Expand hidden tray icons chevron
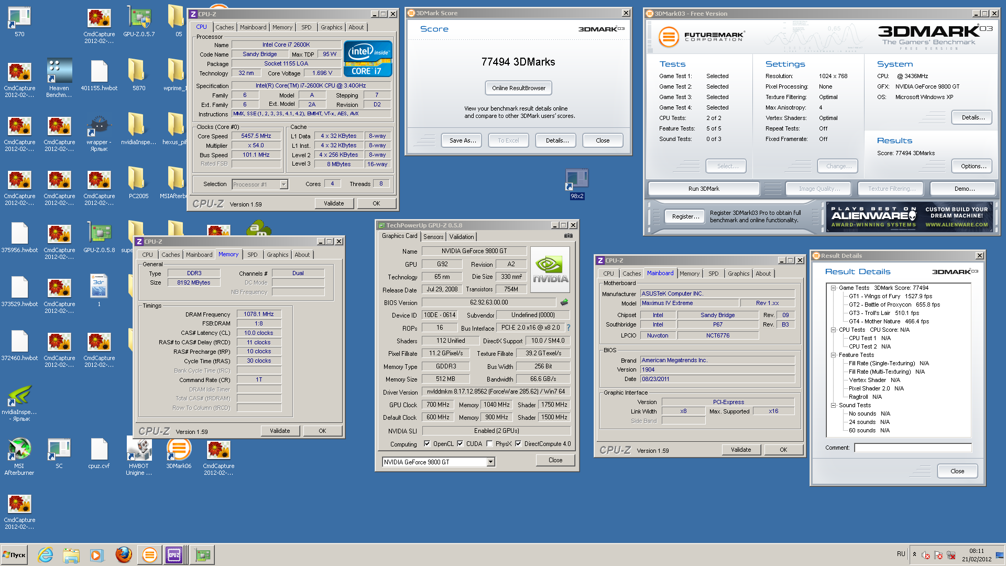This screenshot has width=1006, height=566. pos(914,554)
